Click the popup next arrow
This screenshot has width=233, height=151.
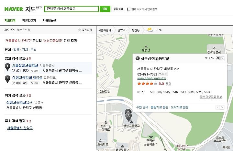[x=222, y=107]
